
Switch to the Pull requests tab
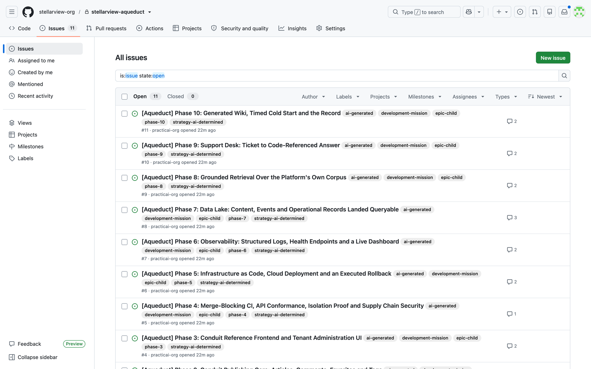[106, 29]
